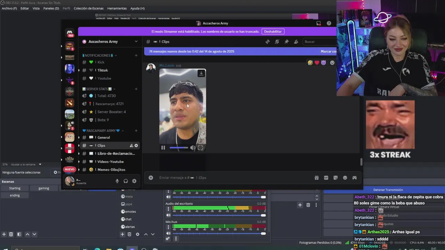Expand the Accacheros Army server menu
Screen dimensions: 445x250
(x=136, y=41)
